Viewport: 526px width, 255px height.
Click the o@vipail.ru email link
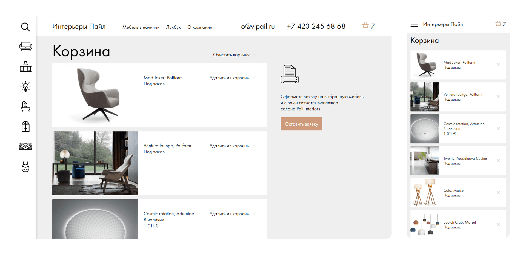258,26
